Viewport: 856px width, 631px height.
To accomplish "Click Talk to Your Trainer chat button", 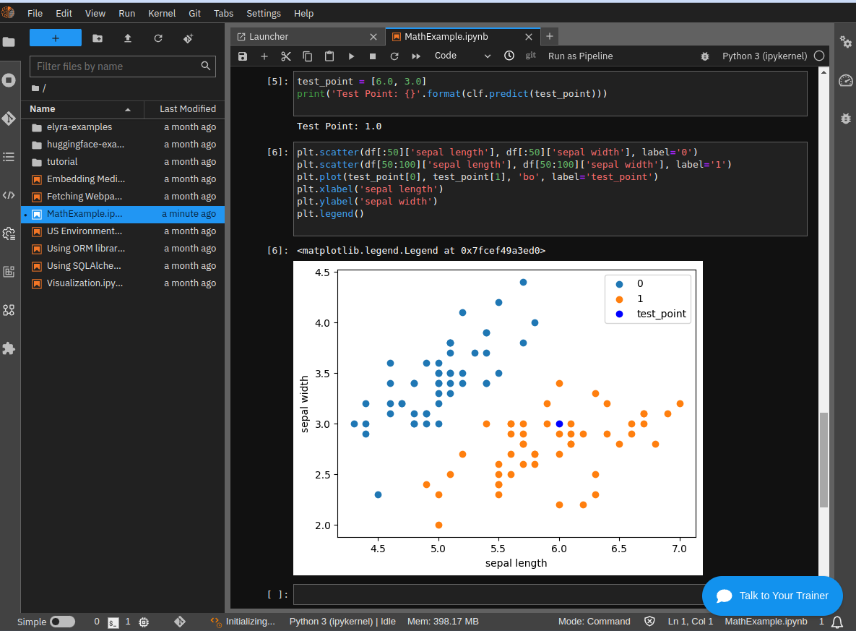I will 772,596.
